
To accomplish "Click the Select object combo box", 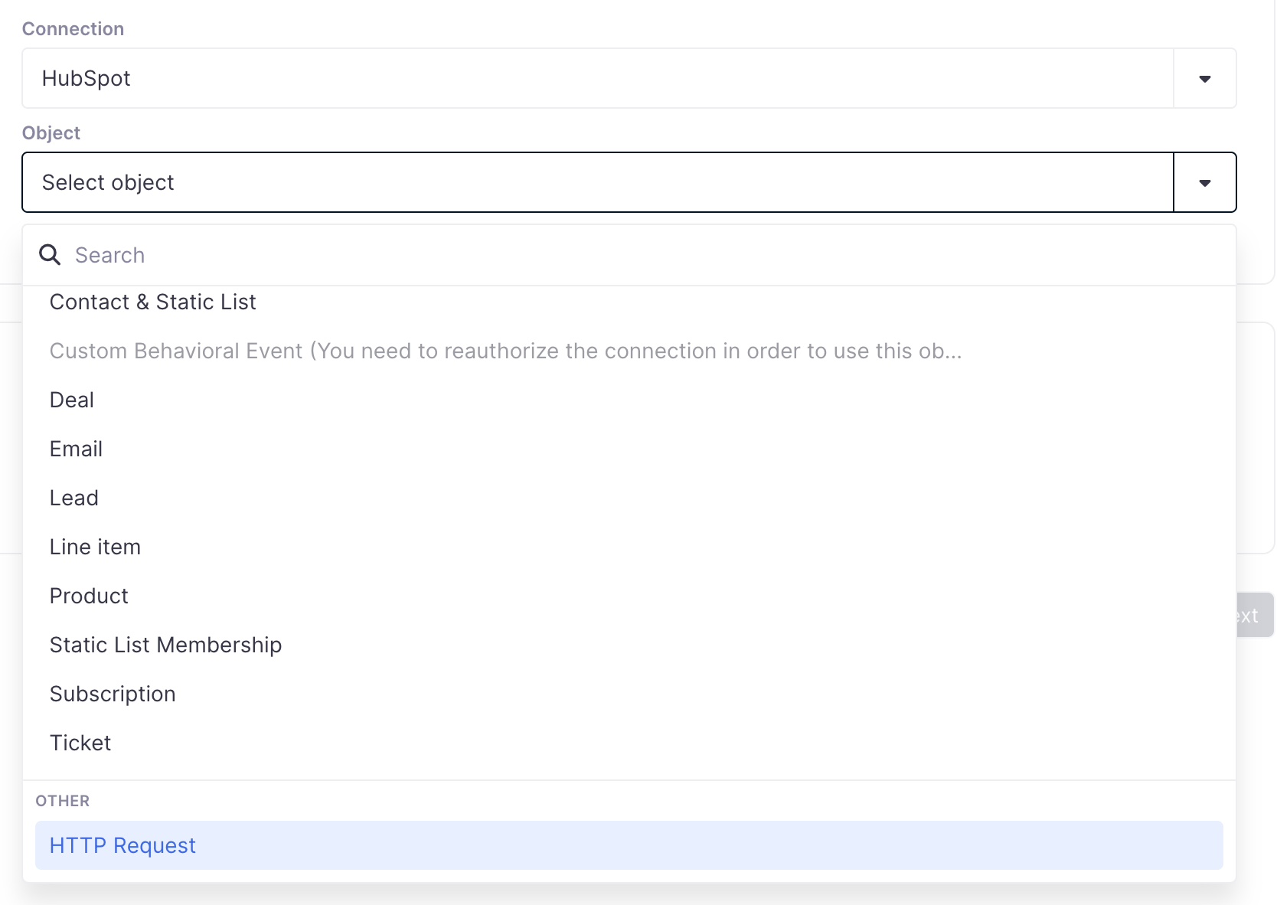I will pyautogui.click(x=597, y=183).
